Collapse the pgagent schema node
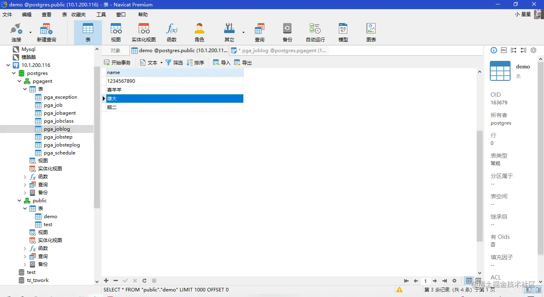Viewport: 544px width, 297px height. tap(20, 81)
